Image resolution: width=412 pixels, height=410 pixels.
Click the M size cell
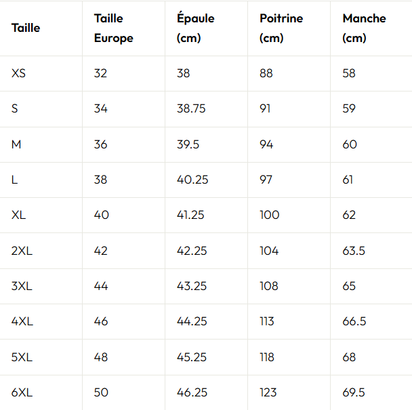tap(16, 144)
